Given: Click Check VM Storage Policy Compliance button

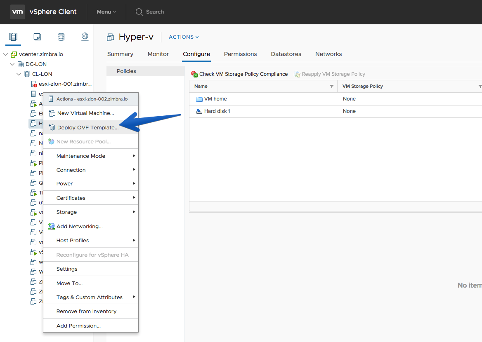Looking at the screenshot, I should coord(239,74).
